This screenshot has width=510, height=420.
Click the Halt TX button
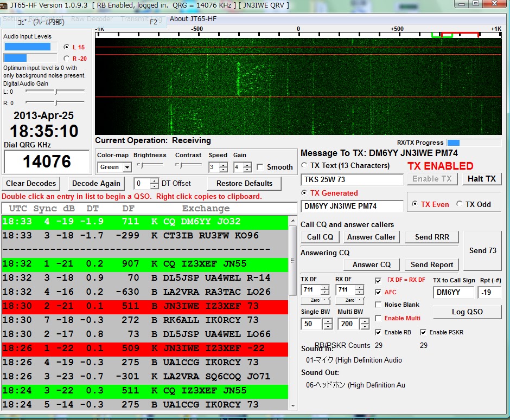tap(482, 179)
